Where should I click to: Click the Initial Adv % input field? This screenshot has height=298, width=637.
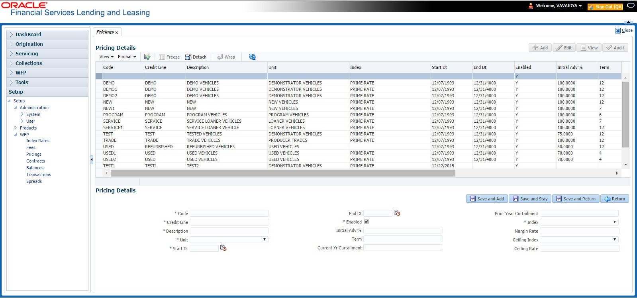pos(403,230)
